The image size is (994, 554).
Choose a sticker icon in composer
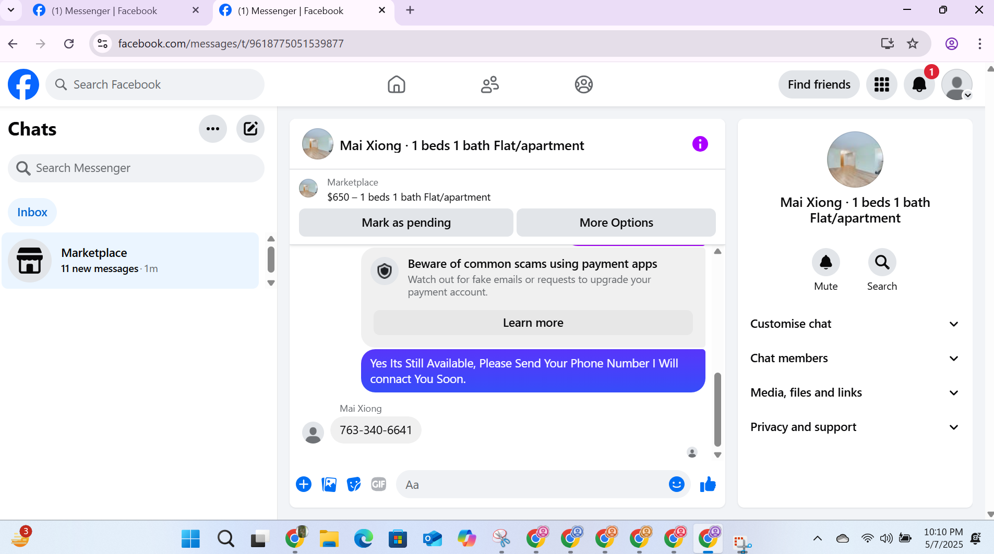(354, 484)
